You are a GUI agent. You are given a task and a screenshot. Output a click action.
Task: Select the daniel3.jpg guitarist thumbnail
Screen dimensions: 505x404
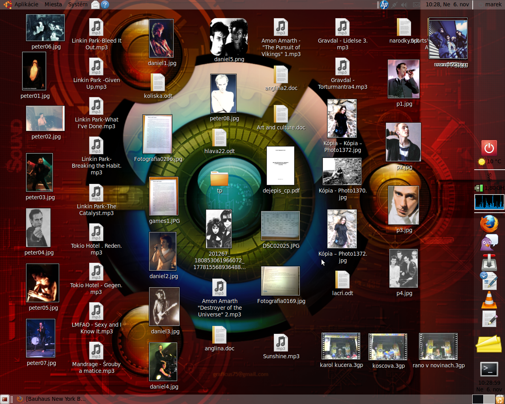tap(164, 307)
